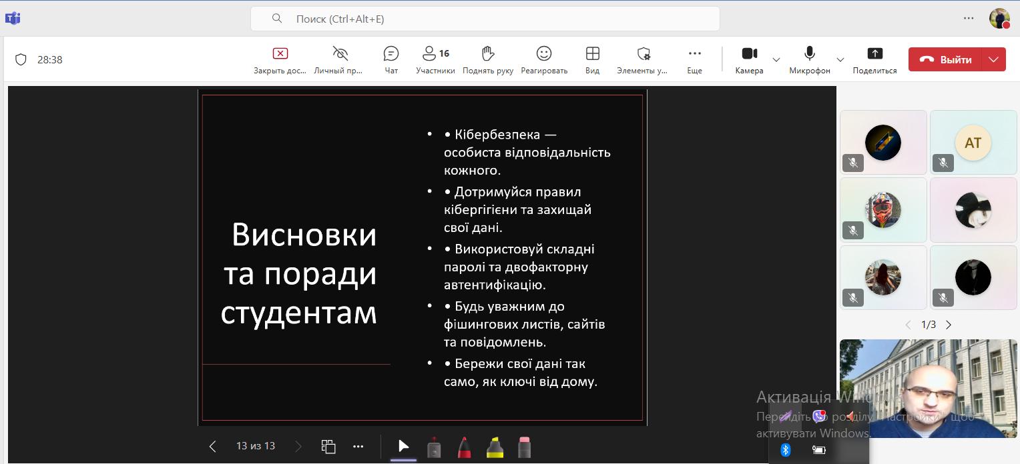Go to the previous slide
Viewport: 1020px width, 464px height.
(213, 446)
